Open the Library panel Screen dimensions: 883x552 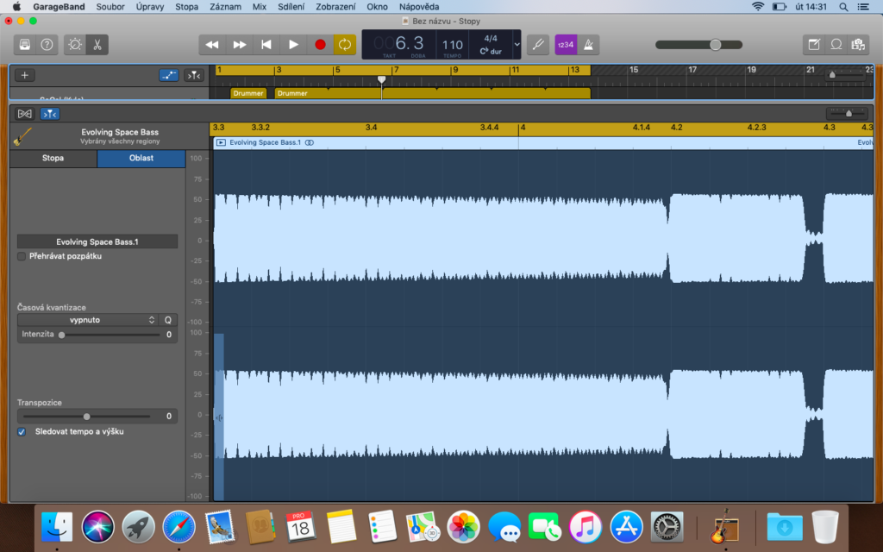pos(25,45)
